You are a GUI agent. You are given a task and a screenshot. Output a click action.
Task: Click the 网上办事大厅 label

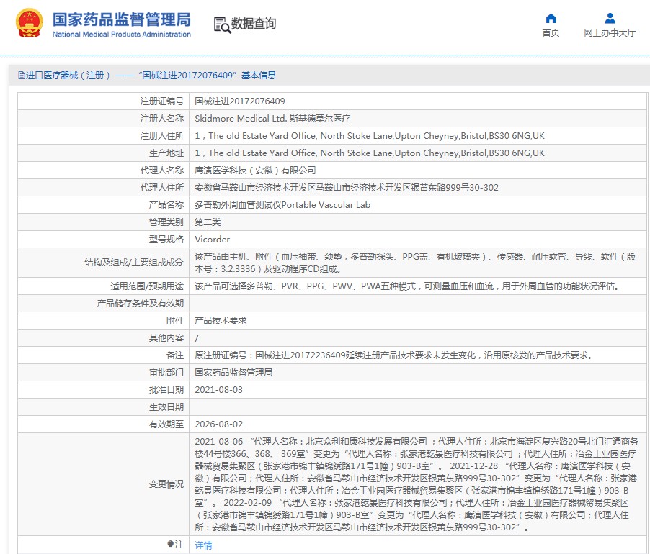pos(610,32)
